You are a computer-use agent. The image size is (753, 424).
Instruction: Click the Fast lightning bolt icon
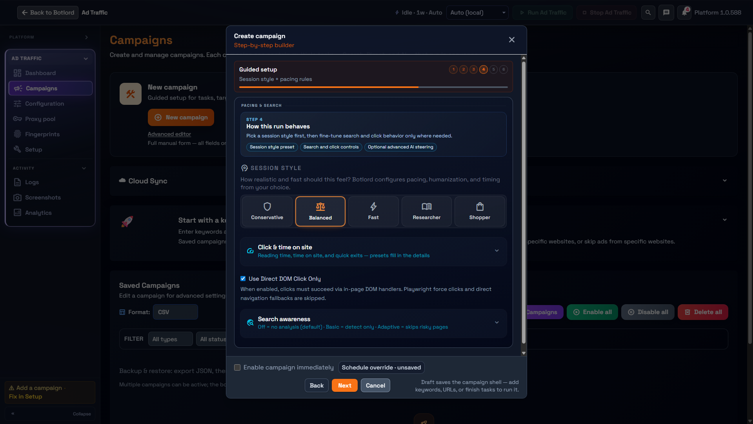point(373,207)
